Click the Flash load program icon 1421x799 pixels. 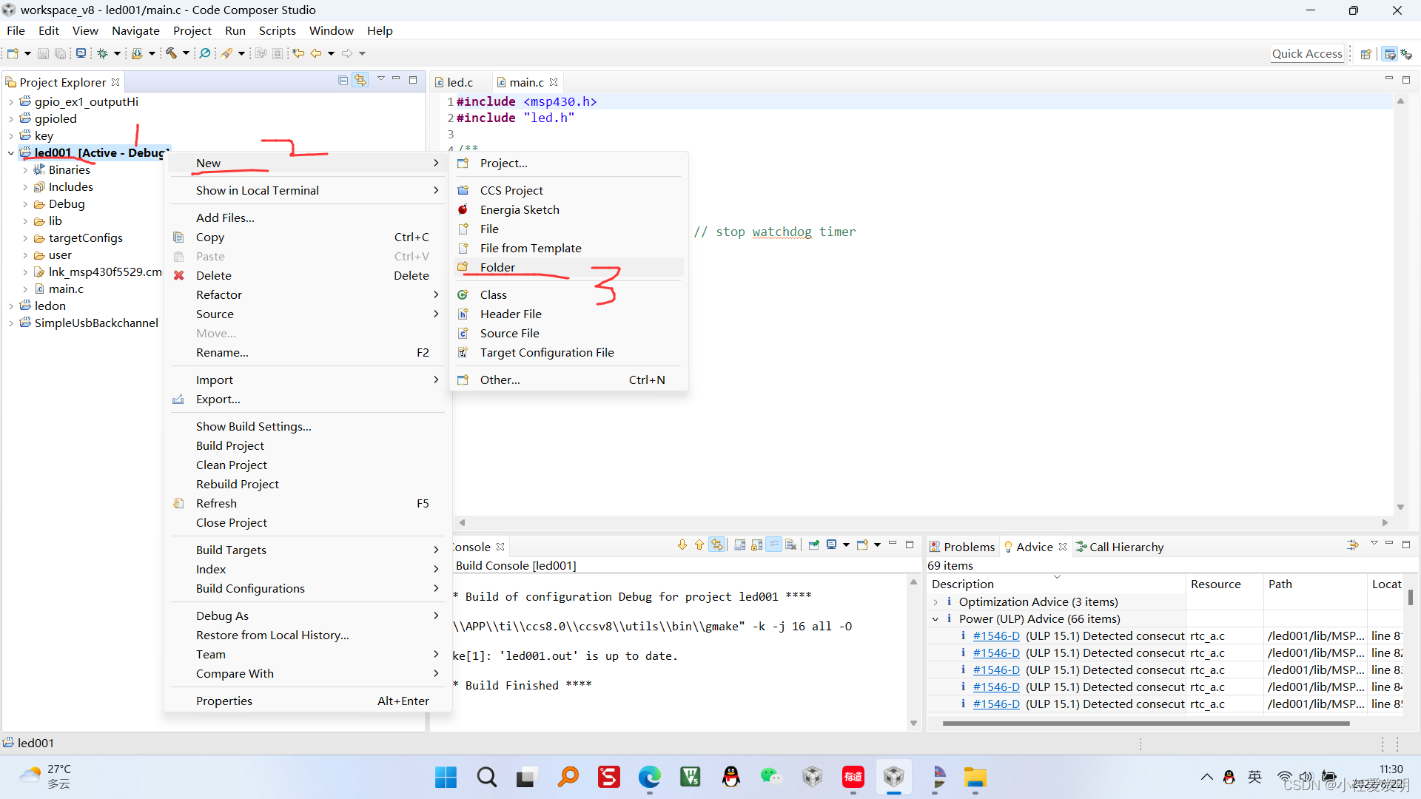[137, 53]
